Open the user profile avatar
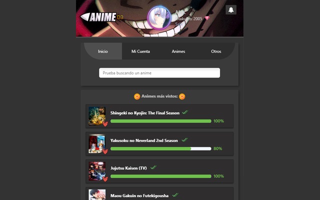320x200 pixels. [x=159, y=18]
